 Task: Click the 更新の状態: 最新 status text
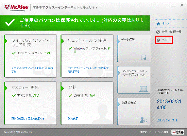(x=28, y=95)
